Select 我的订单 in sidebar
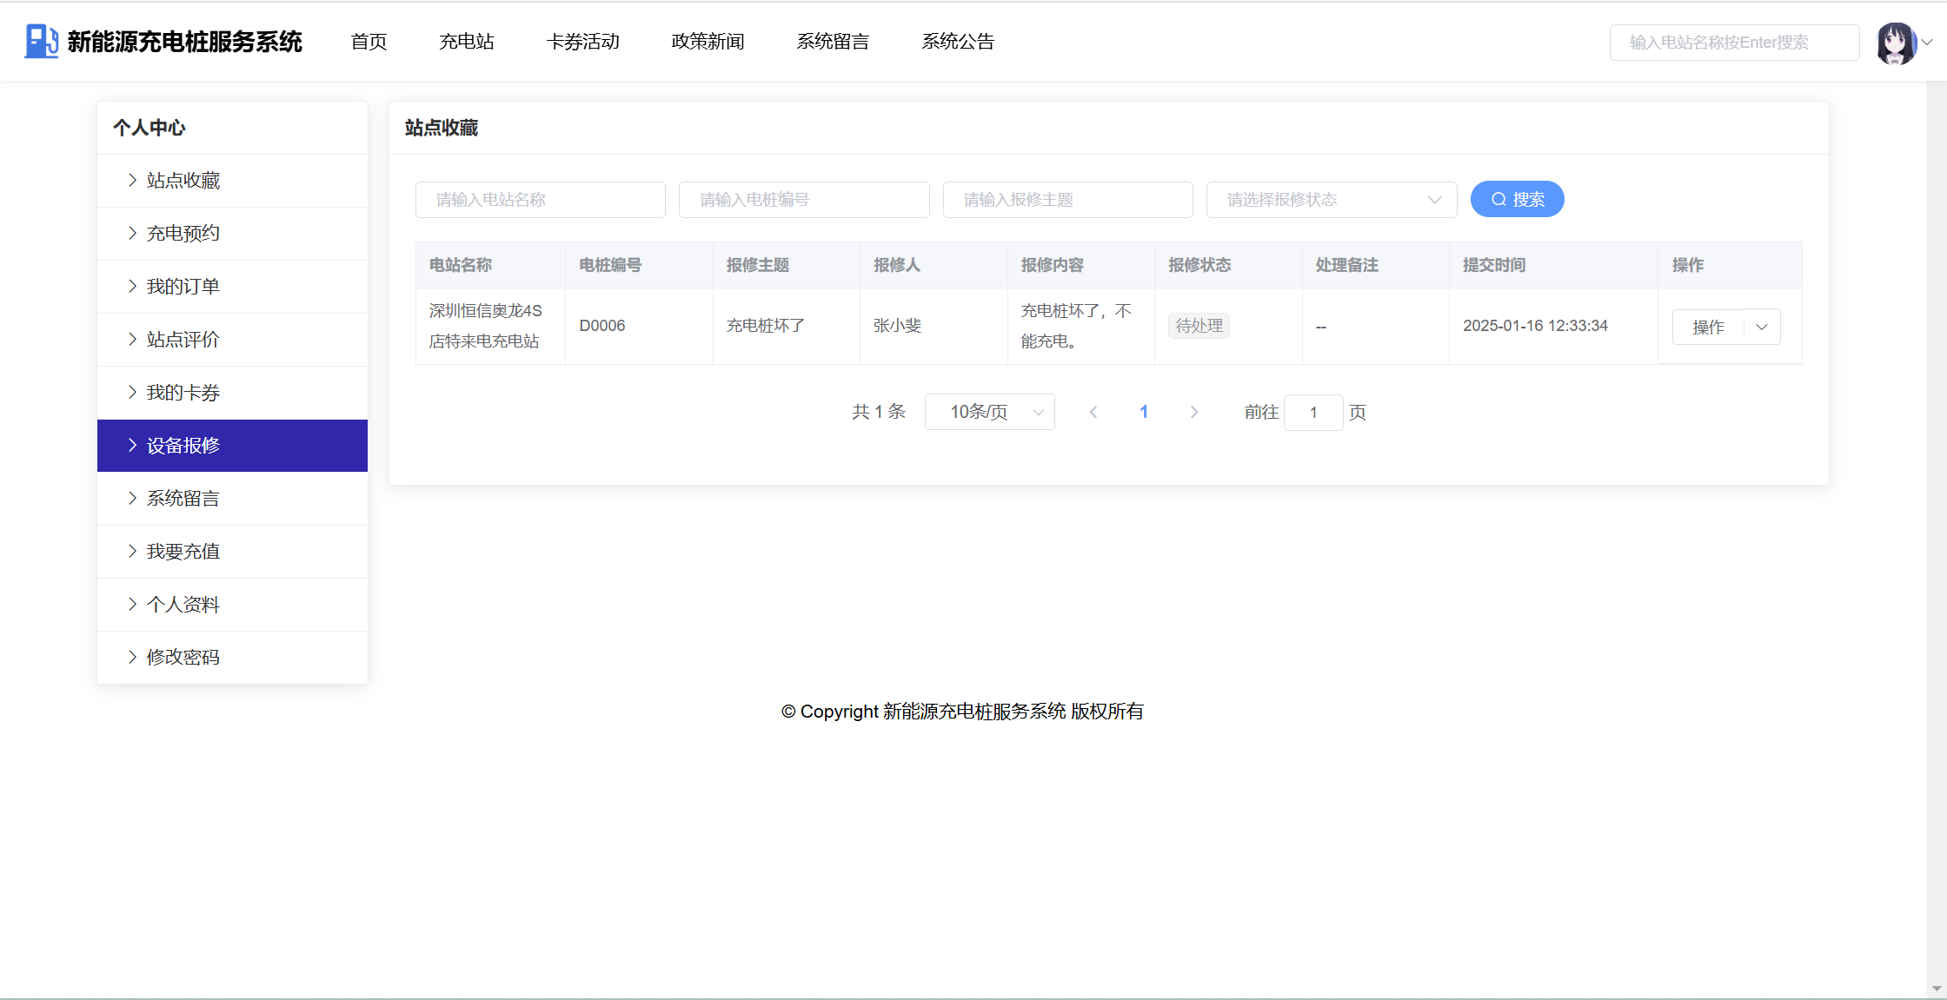The height and width of the screenshot is (1000, 1947). (x=183, y=287)
